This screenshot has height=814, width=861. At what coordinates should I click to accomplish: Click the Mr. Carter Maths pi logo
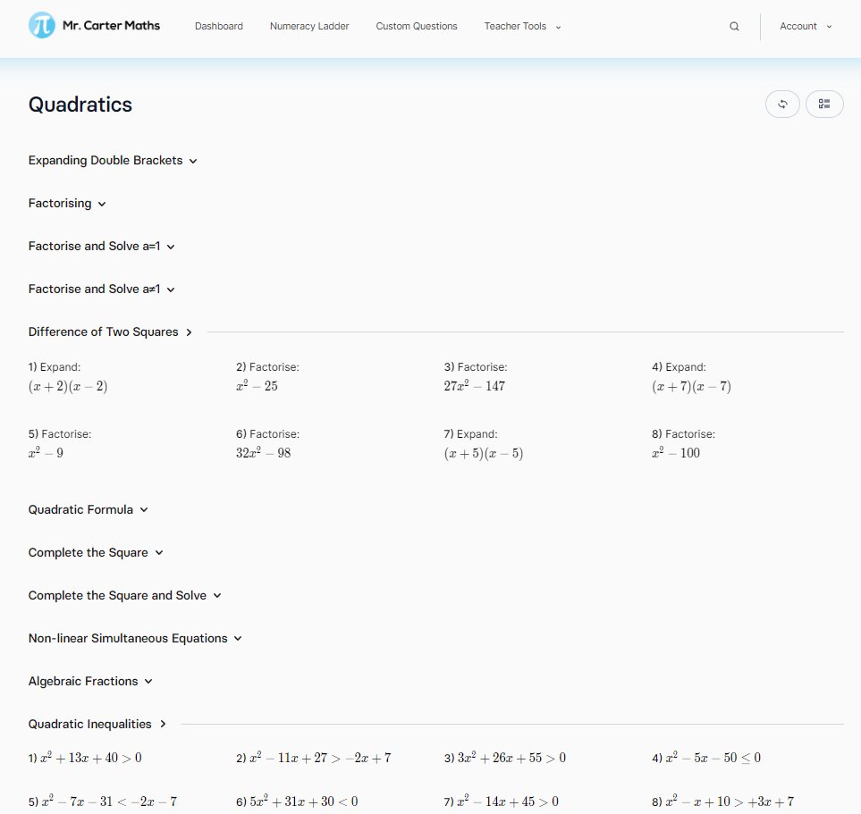(42, 25)
